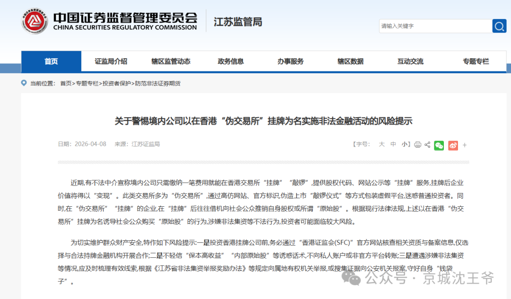Expand the 政务信息 navigation menu
Viewport: 511px width, 299px height.
pos(230,62)
